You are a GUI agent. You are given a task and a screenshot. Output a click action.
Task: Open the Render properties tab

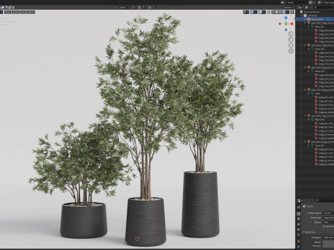[299, 214]
